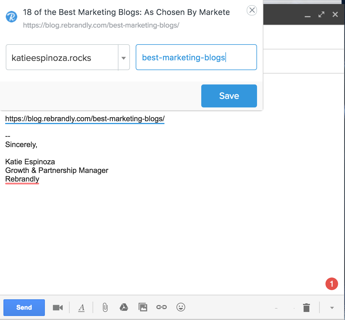
Task: Open the more options arrow beside trash
Action: (332, 308)
